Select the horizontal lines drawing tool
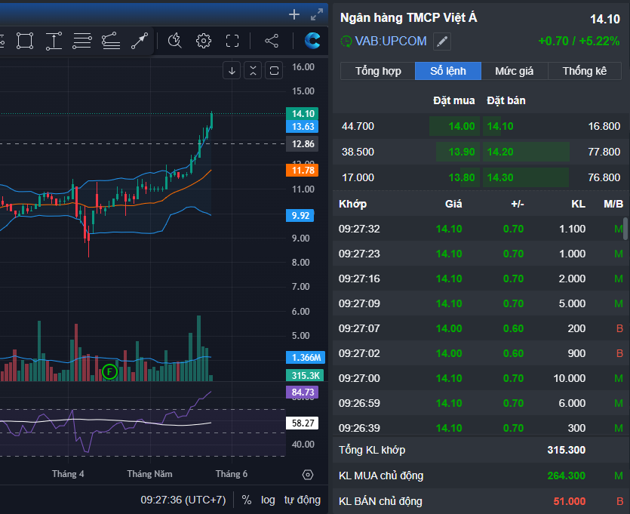 click(82, 41)
